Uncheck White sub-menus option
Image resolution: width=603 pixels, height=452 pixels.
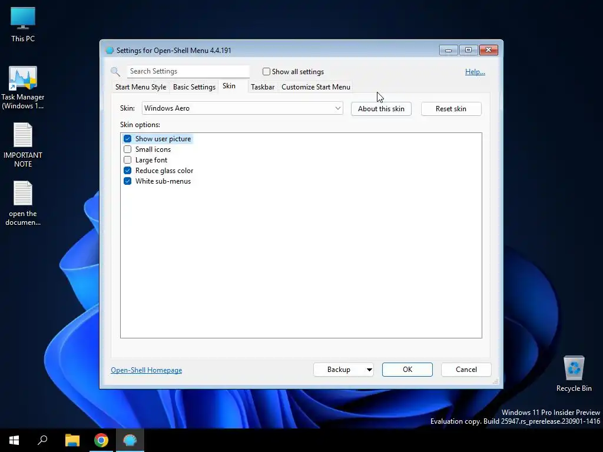click(128, 181)
